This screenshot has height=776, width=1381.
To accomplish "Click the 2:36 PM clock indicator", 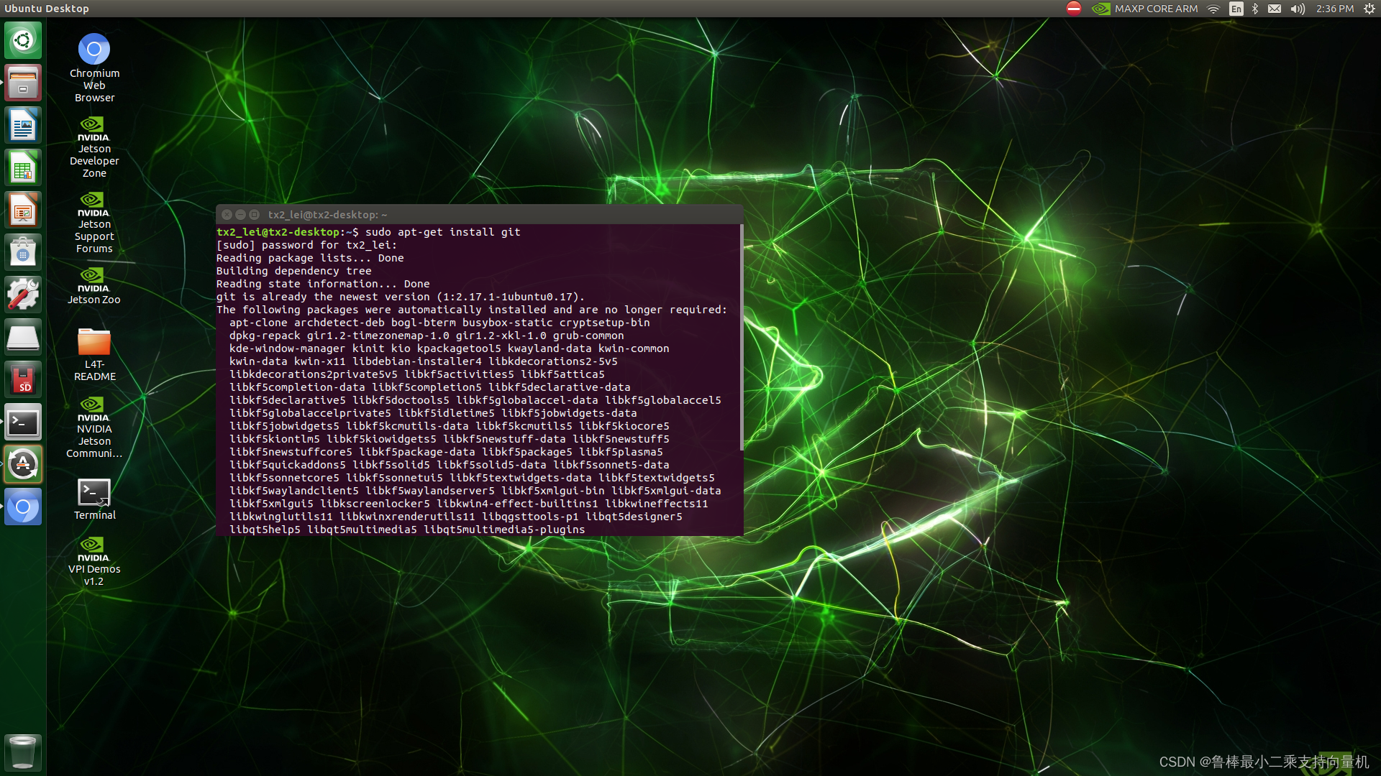I will click(x=1335, y=9).
